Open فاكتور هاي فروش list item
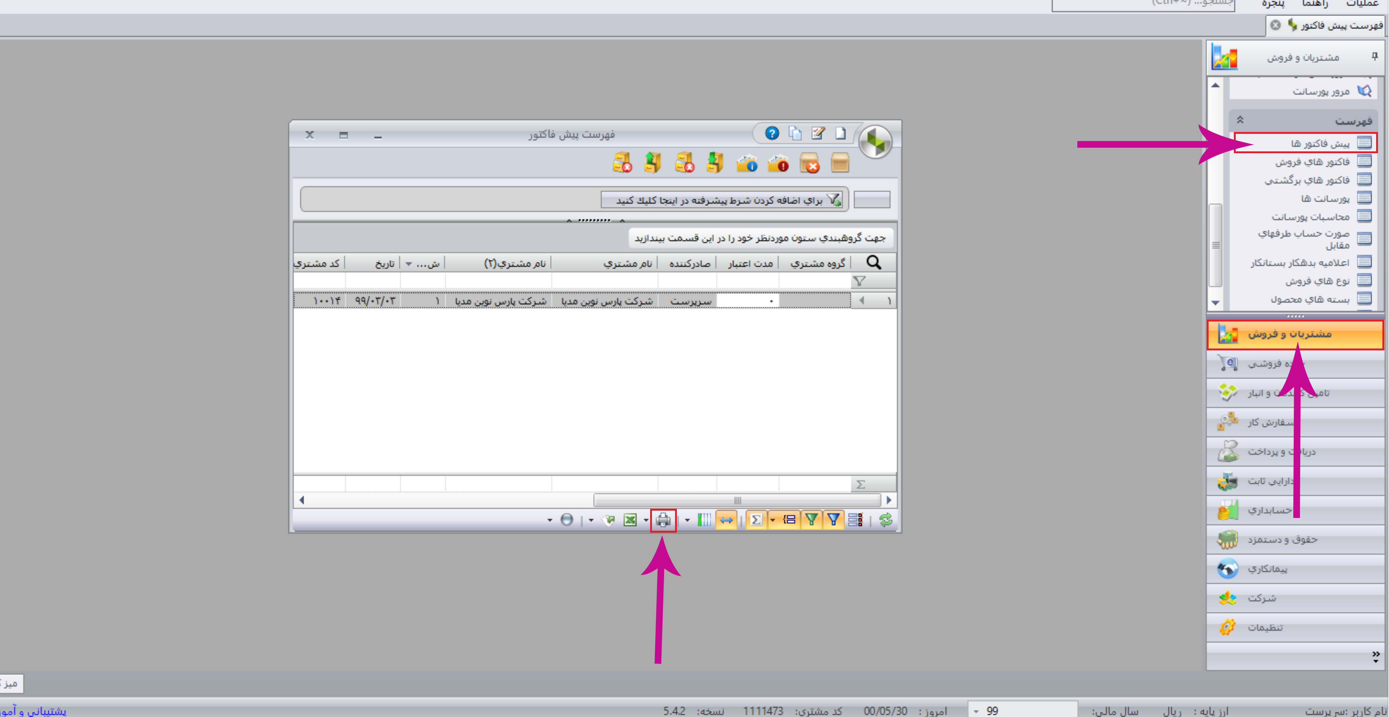Viewport: 1389px width, 717px height. [x=1312, y=162]
